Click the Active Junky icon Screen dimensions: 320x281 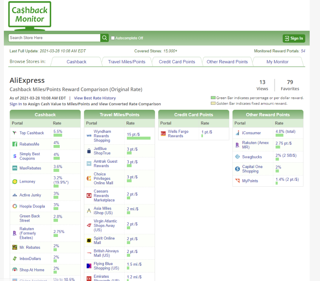point(15,195)
